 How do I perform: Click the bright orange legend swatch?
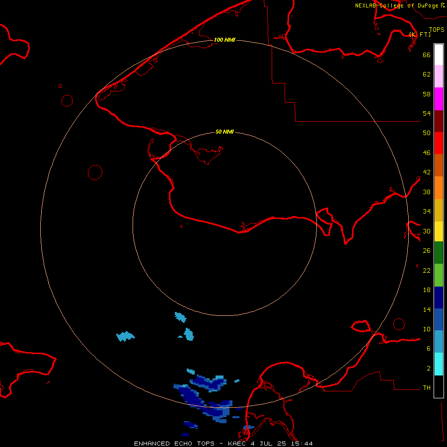[439, 188]
